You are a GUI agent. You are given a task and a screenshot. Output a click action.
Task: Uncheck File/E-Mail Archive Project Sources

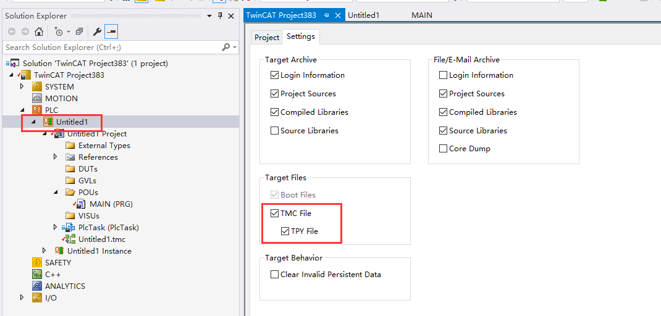click(443, 94)
